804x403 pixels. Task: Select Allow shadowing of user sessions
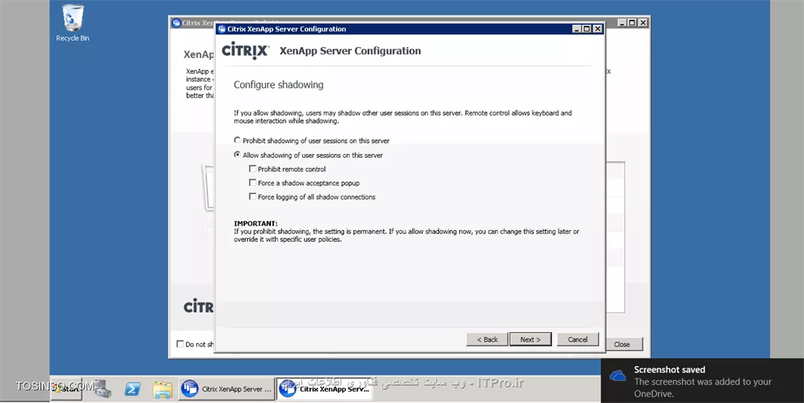click(237, 154)
